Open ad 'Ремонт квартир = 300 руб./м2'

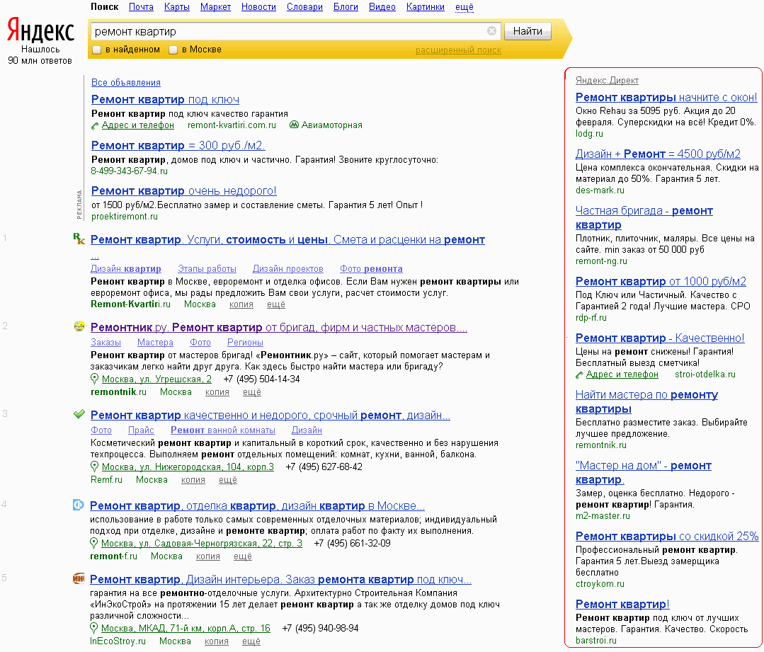[x=178, y=145]
